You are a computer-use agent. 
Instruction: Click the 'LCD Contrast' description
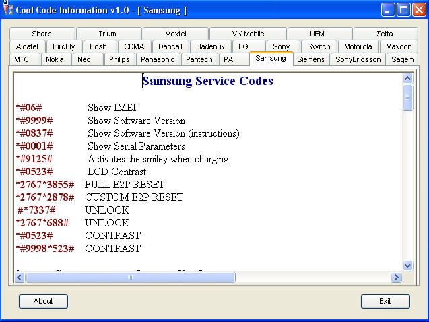pyautogui.click(x=117, y=172)
